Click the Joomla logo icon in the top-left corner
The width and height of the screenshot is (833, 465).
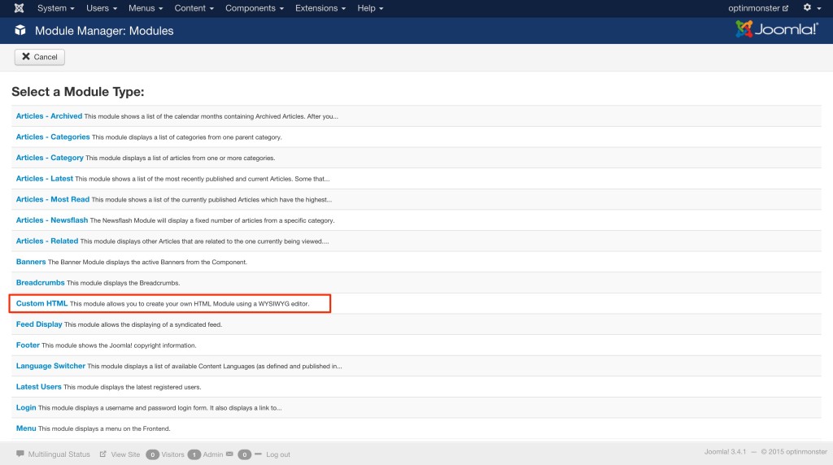19,8
